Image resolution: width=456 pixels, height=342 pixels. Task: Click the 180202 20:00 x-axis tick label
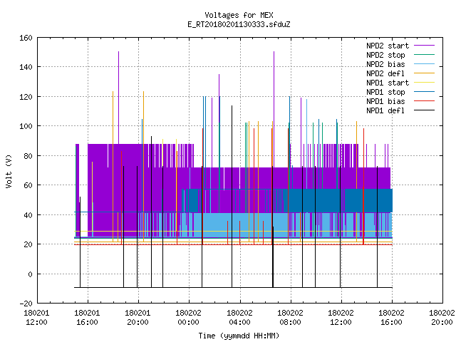click(442, 318)
